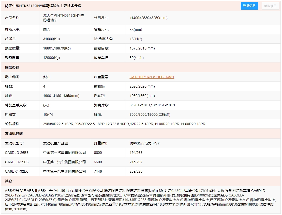
Task: Select rated mass value 18805,18870(Kg)
Action: click(57, 48)
